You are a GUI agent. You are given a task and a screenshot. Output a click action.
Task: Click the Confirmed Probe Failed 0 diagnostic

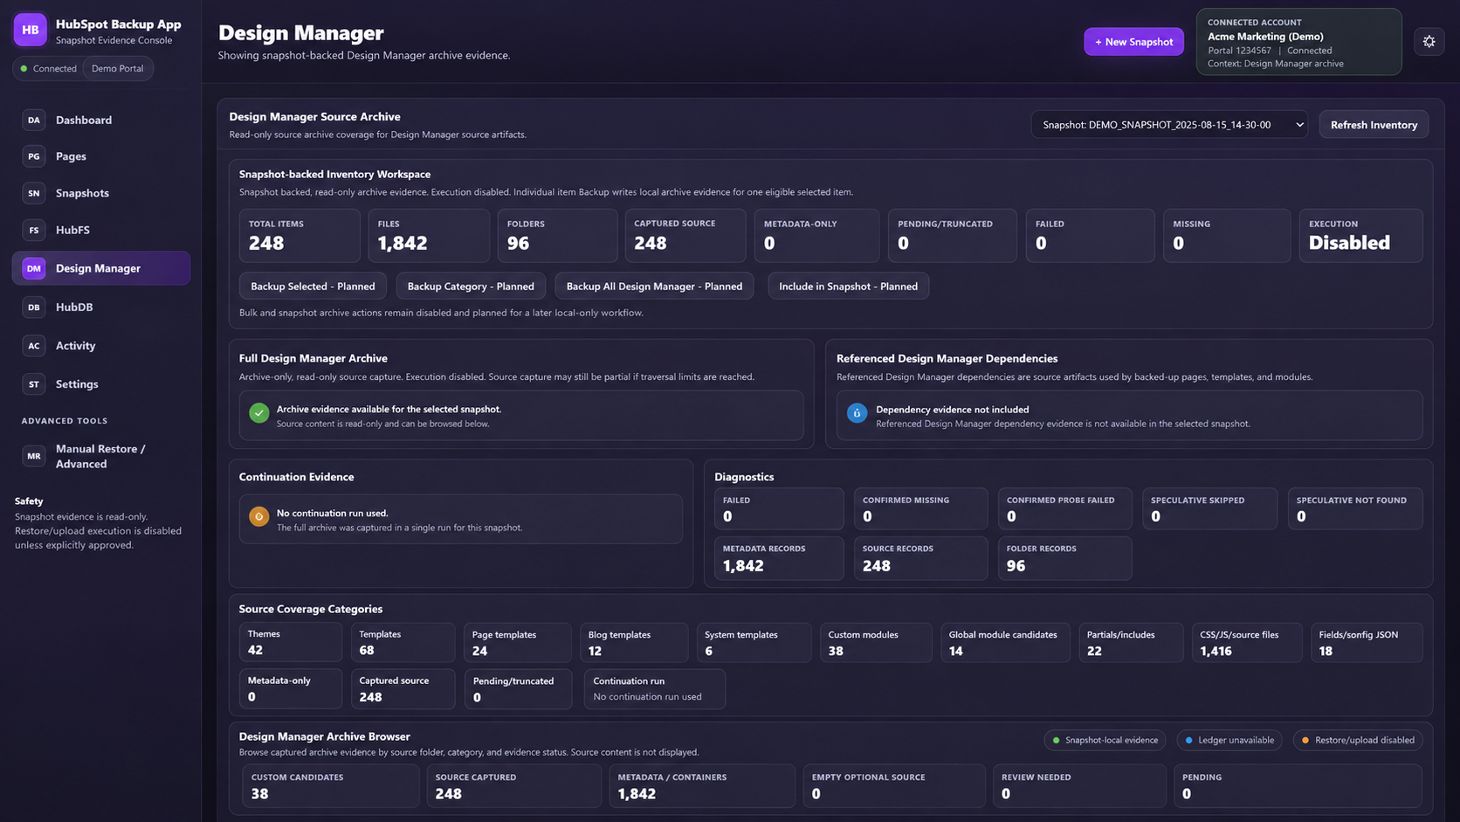(1064, 508)
